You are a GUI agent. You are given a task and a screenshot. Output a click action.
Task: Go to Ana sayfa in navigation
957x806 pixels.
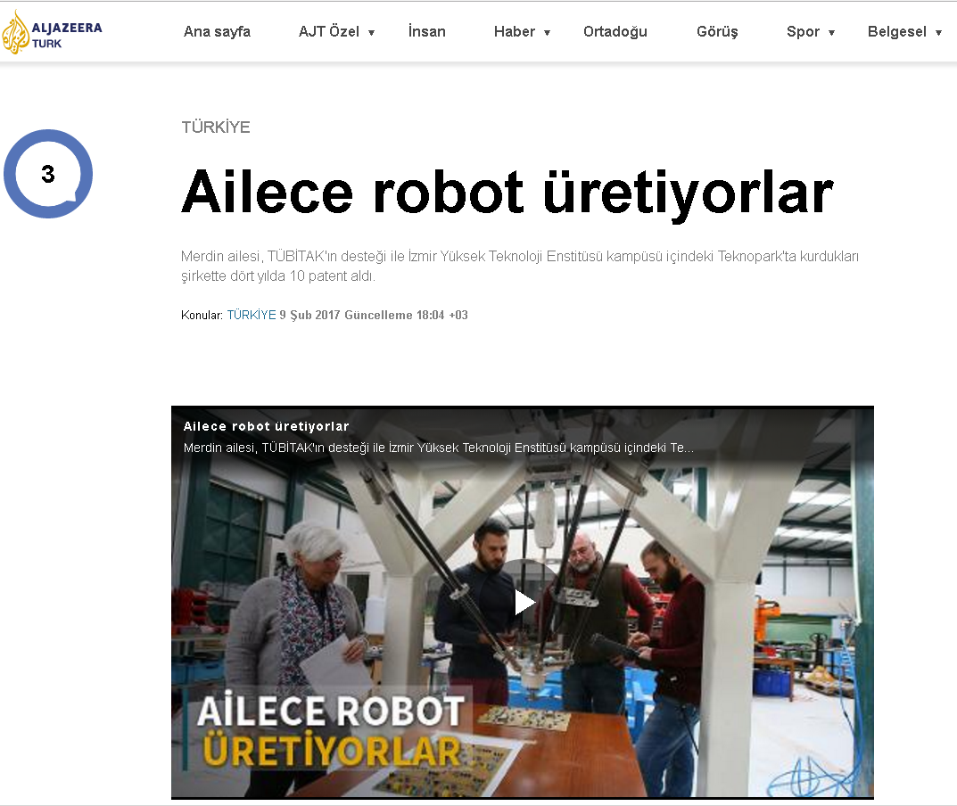click(x=217, y=32)
